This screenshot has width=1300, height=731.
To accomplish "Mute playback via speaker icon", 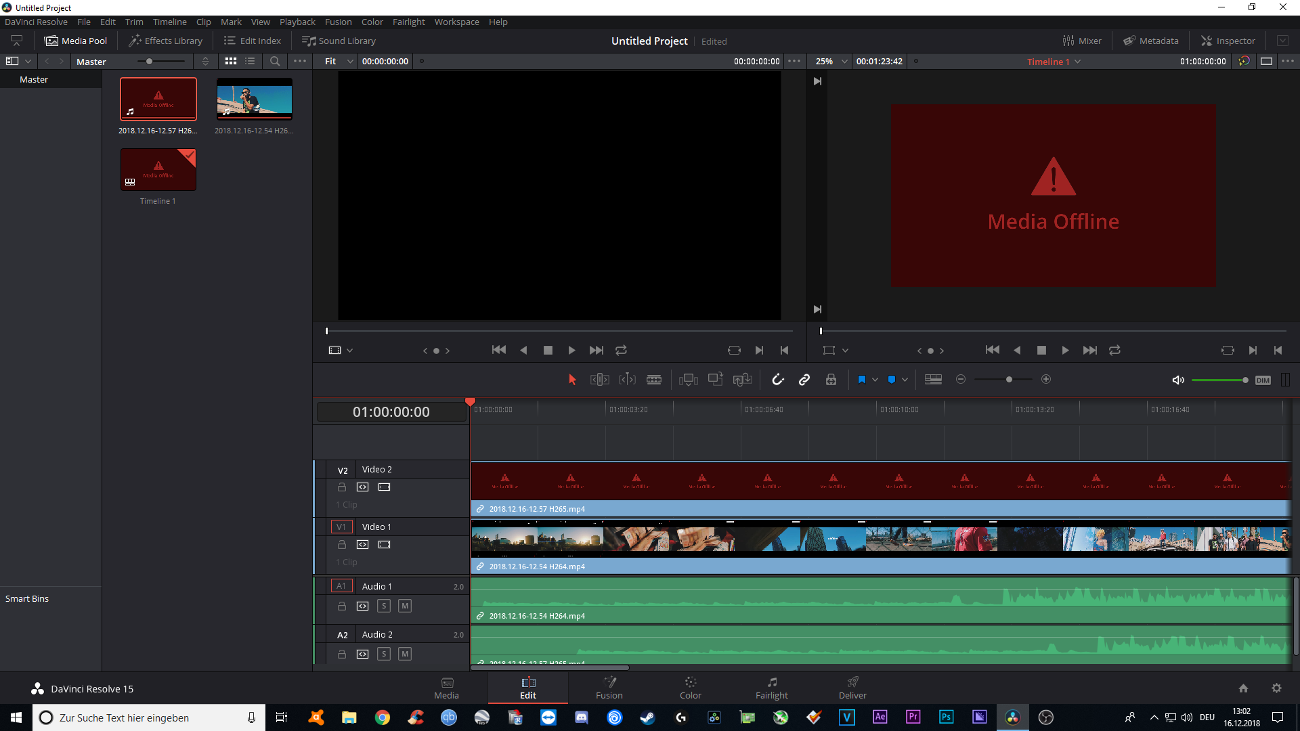I will click(x=1178, y=380).
